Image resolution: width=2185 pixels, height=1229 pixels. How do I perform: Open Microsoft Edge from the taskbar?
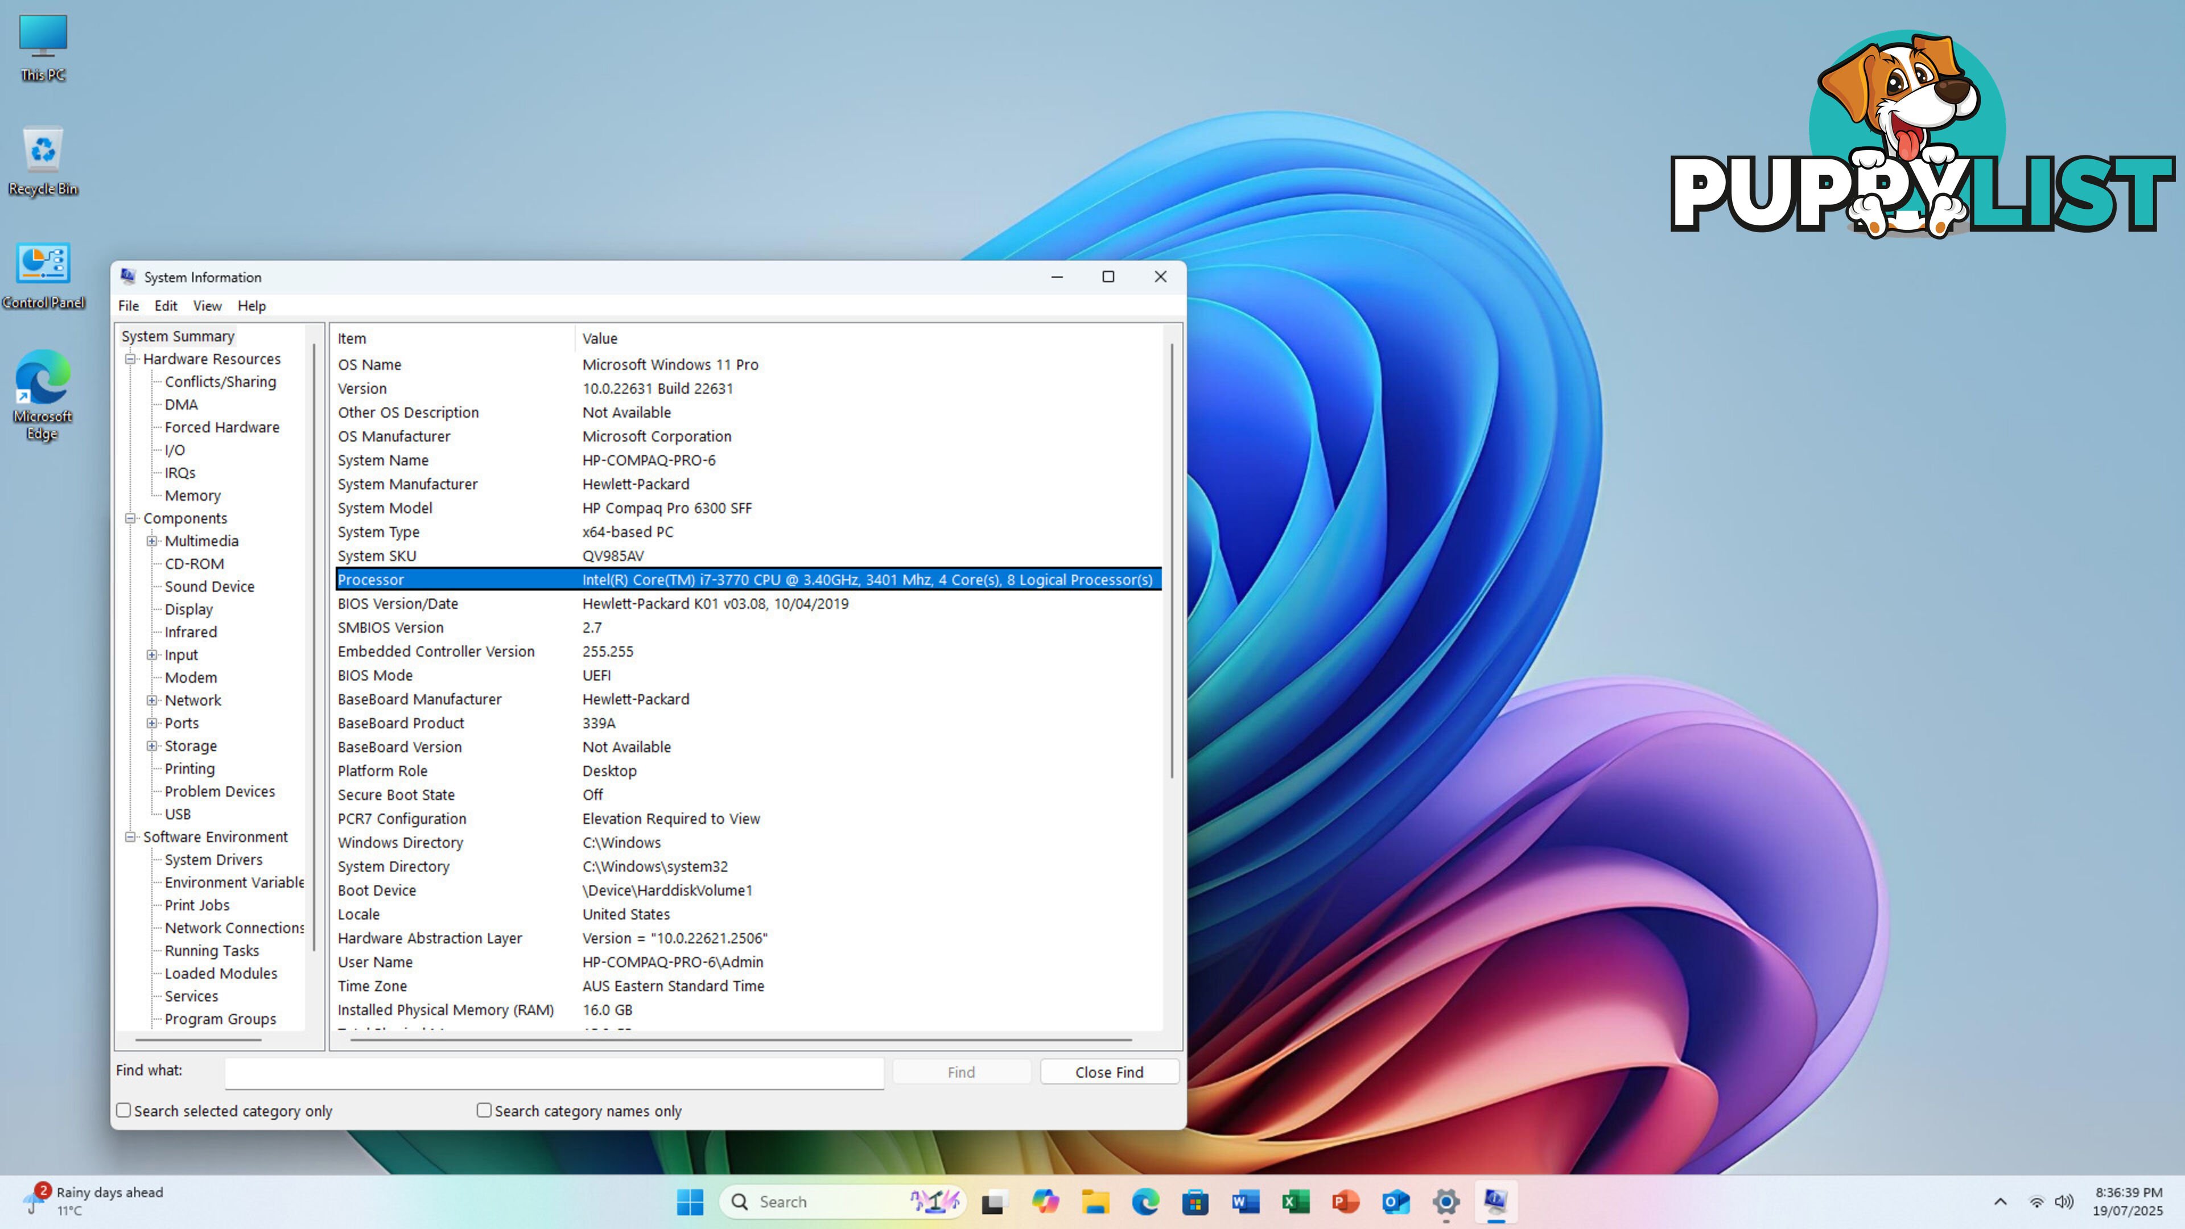click(x=1145, y=1201)
